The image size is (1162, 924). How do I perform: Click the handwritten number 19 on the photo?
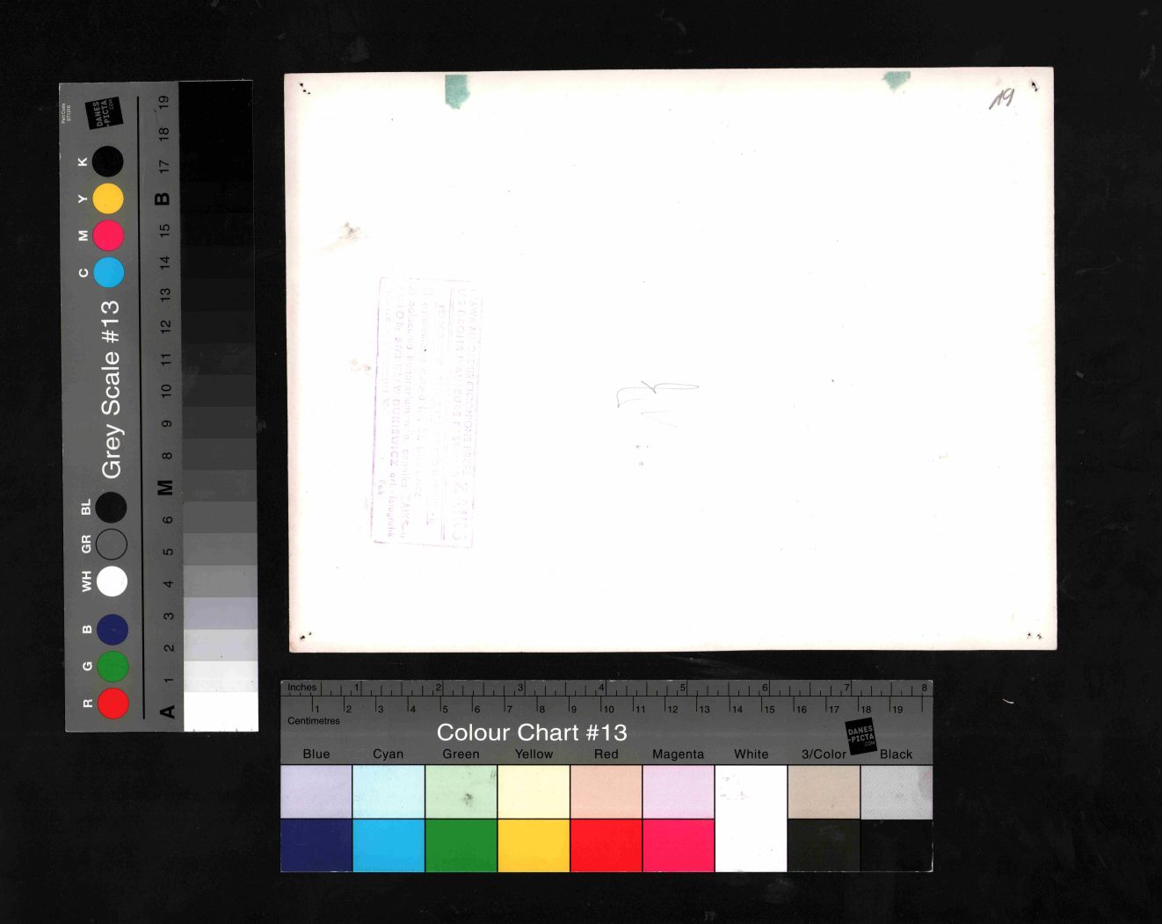pos(1001,98)
